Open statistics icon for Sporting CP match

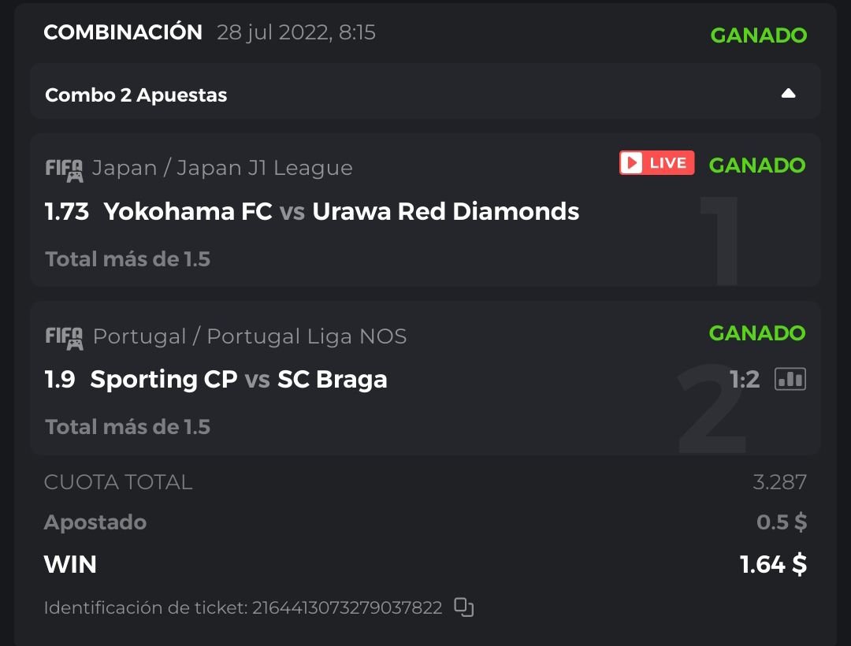(790, 379)
